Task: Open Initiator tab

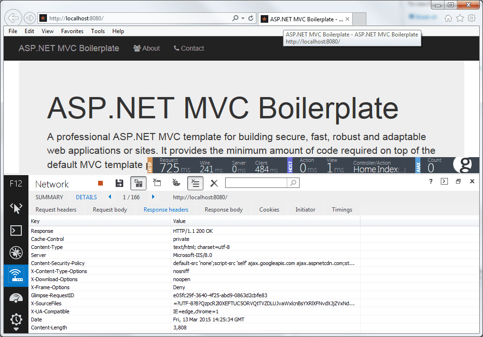Action: (305, 209)
